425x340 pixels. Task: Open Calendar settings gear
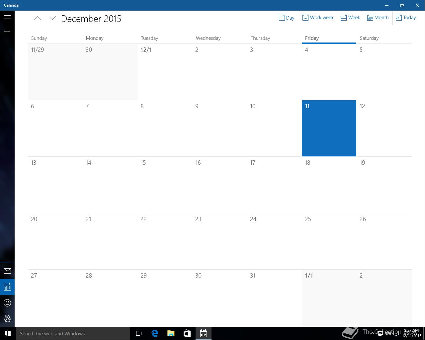point(7,319)
